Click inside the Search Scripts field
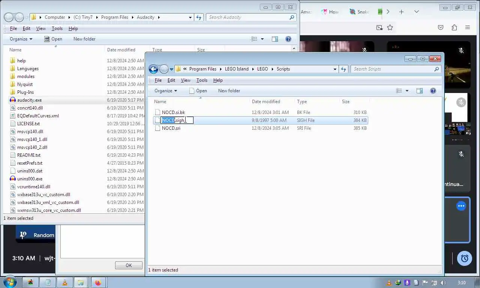Screen dimensions: 480x288 (392, 69)
